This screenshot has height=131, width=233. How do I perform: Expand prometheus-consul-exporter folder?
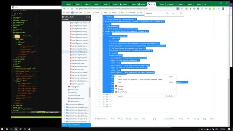65,113
